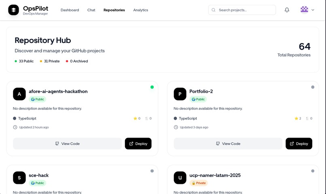Open the Chat tab
The width and height of the screenshot is (326, 194).
coord(91,10)
